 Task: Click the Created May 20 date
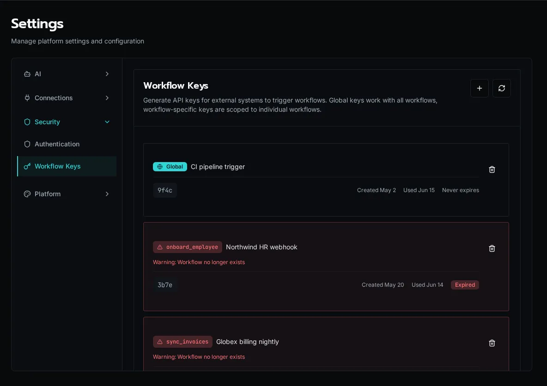[x=383, y=285]
